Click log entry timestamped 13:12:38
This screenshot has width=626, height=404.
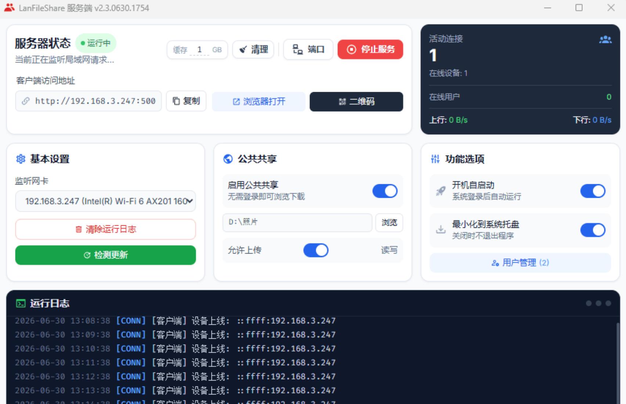[175, 376]
